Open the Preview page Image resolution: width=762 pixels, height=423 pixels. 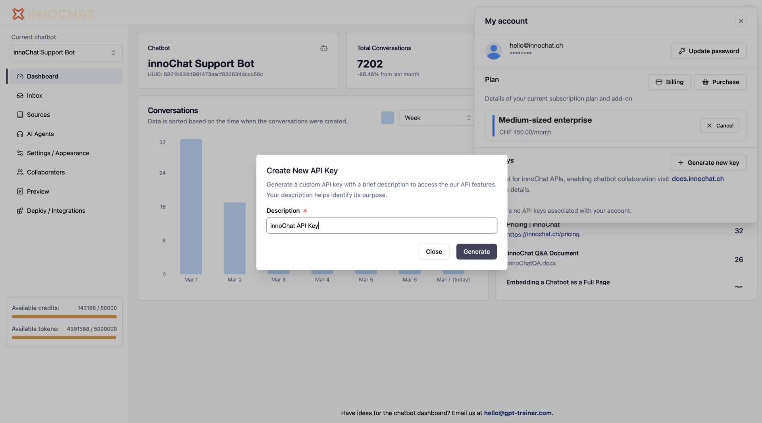click(38, 192)
